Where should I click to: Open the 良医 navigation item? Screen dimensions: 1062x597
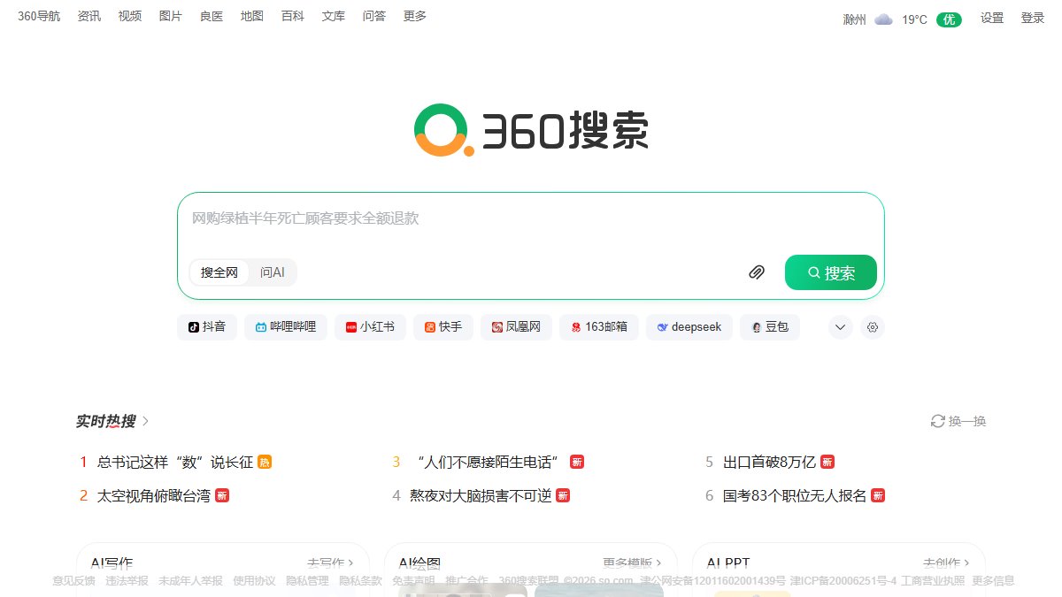coord(212,16)
